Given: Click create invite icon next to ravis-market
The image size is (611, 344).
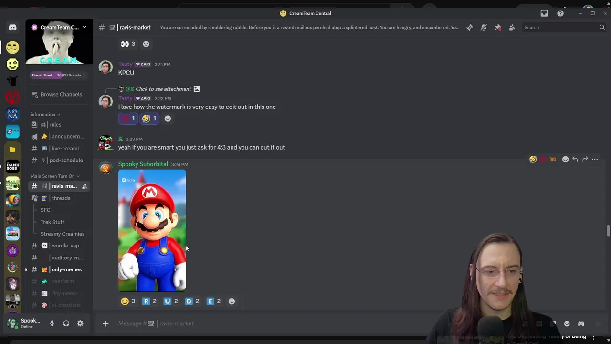Looking at the screenshot, I should click(x=84, y=186).
